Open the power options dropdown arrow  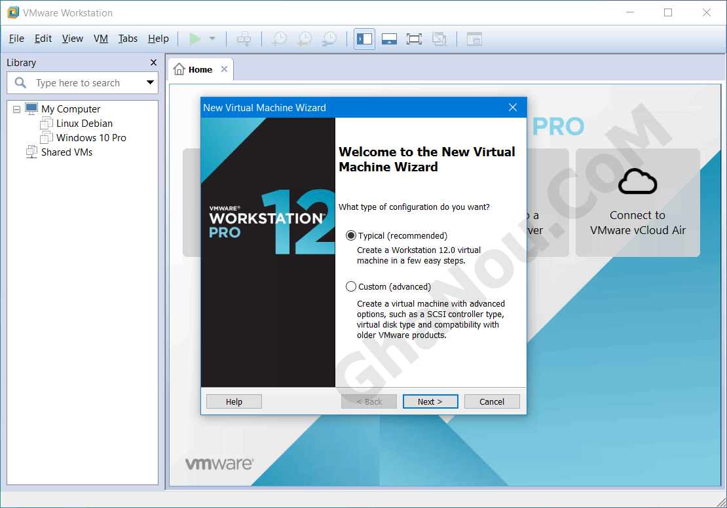point(212,39)
